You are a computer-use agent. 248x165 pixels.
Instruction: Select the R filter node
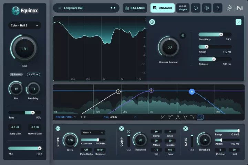(192, 91)
